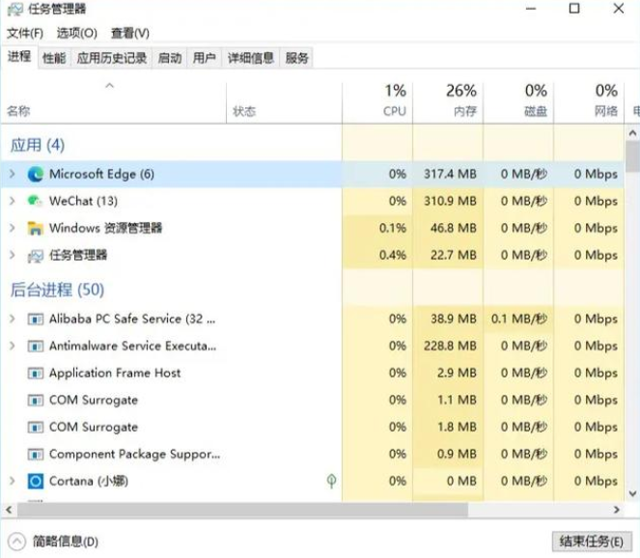Viewport: 640px width, 558px height.
Task: Expand the Microsoft Edge (6) process group
Action: 13,174
